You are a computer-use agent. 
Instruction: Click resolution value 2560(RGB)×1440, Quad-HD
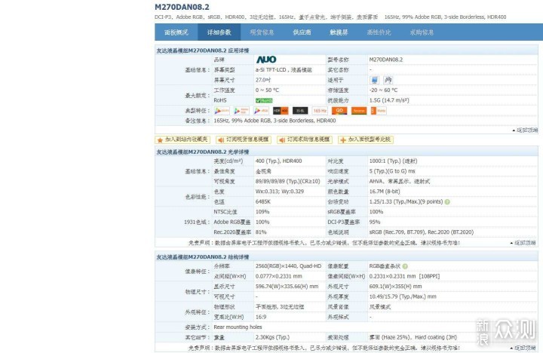(x=288, y=266)
